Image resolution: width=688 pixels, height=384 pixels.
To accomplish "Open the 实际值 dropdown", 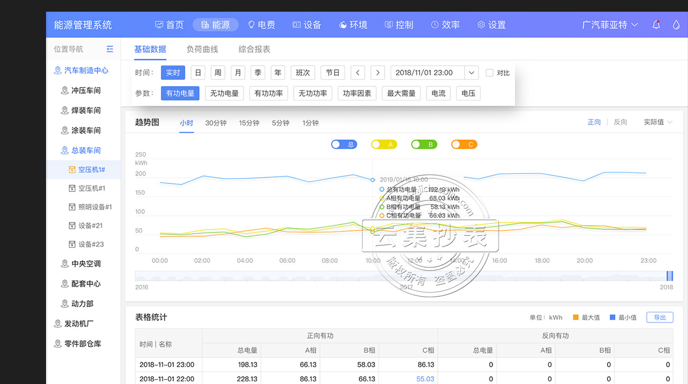I will 658,122.
